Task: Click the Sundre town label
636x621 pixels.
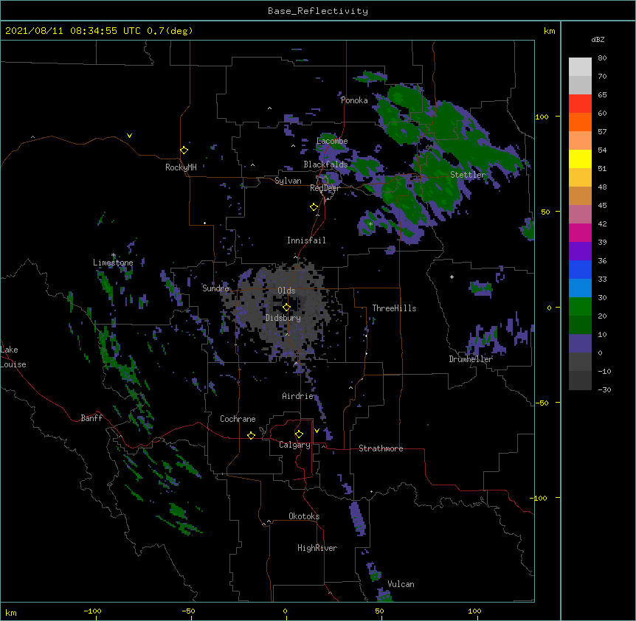Action: tap(215, 288)
